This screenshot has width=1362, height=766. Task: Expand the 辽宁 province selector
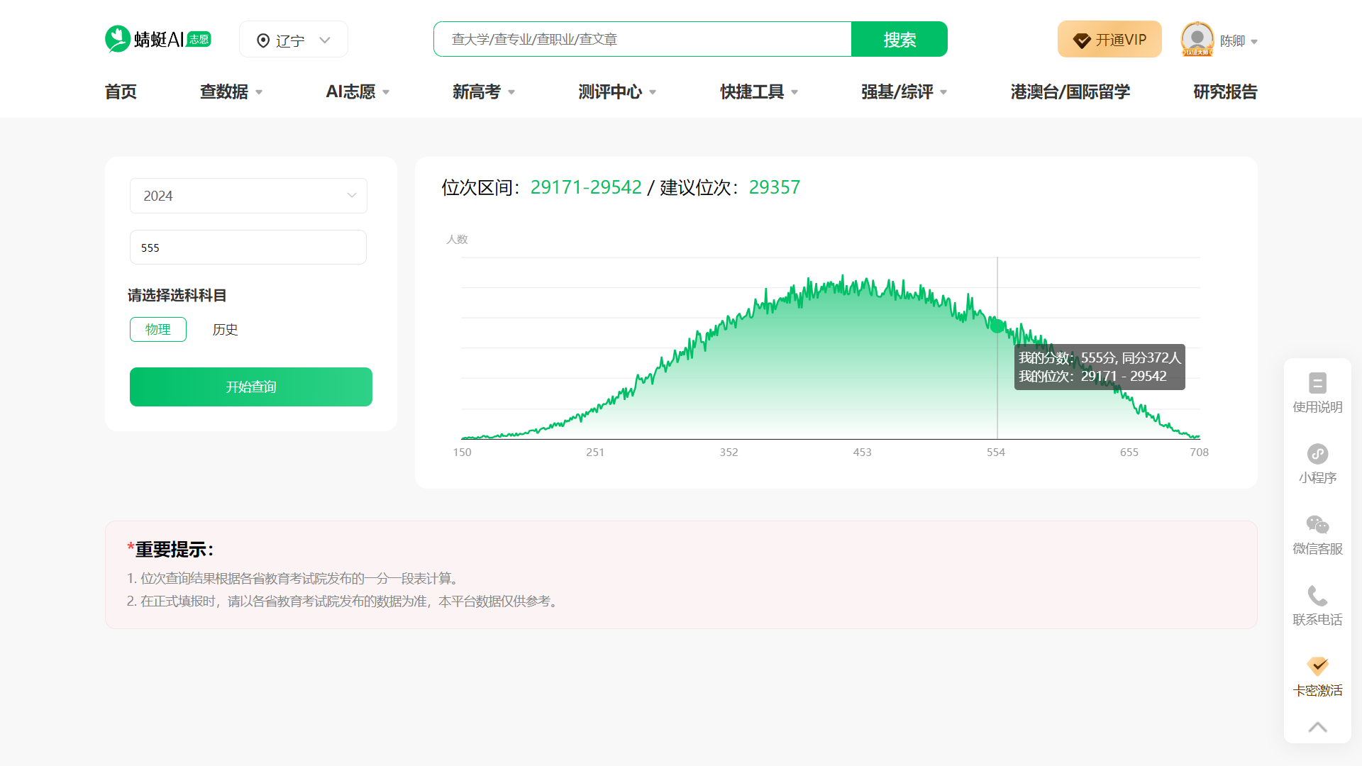tap(326, 40)
